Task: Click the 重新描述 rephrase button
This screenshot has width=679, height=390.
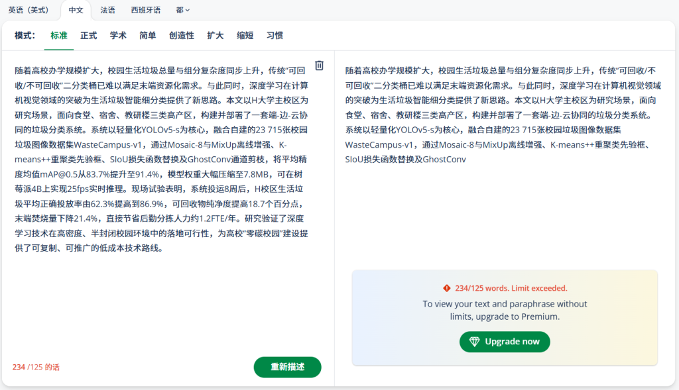Action: pyautogui.click(x=287, y=367)
